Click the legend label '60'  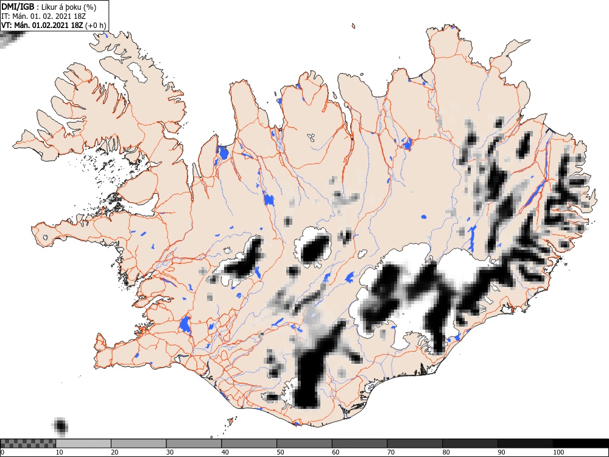click(336, 452)
